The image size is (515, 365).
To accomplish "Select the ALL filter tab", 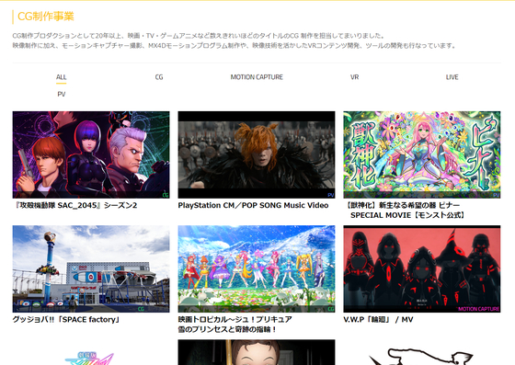I will [x=61, y=77].
